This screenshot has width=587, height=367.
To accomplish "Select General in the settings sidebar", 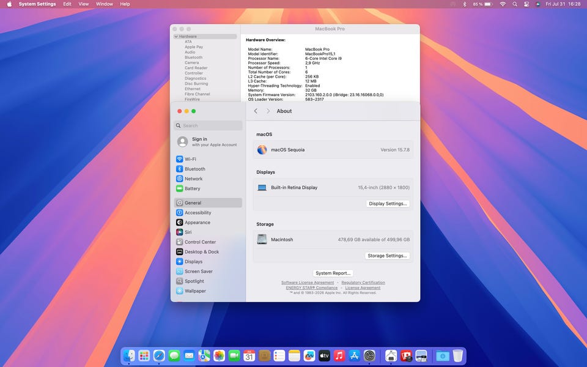I will point(208,202).
